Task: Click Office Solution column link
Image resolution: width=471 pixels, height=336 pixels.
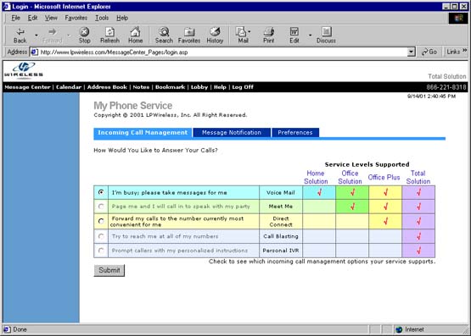Action: [x=350, y=177]
